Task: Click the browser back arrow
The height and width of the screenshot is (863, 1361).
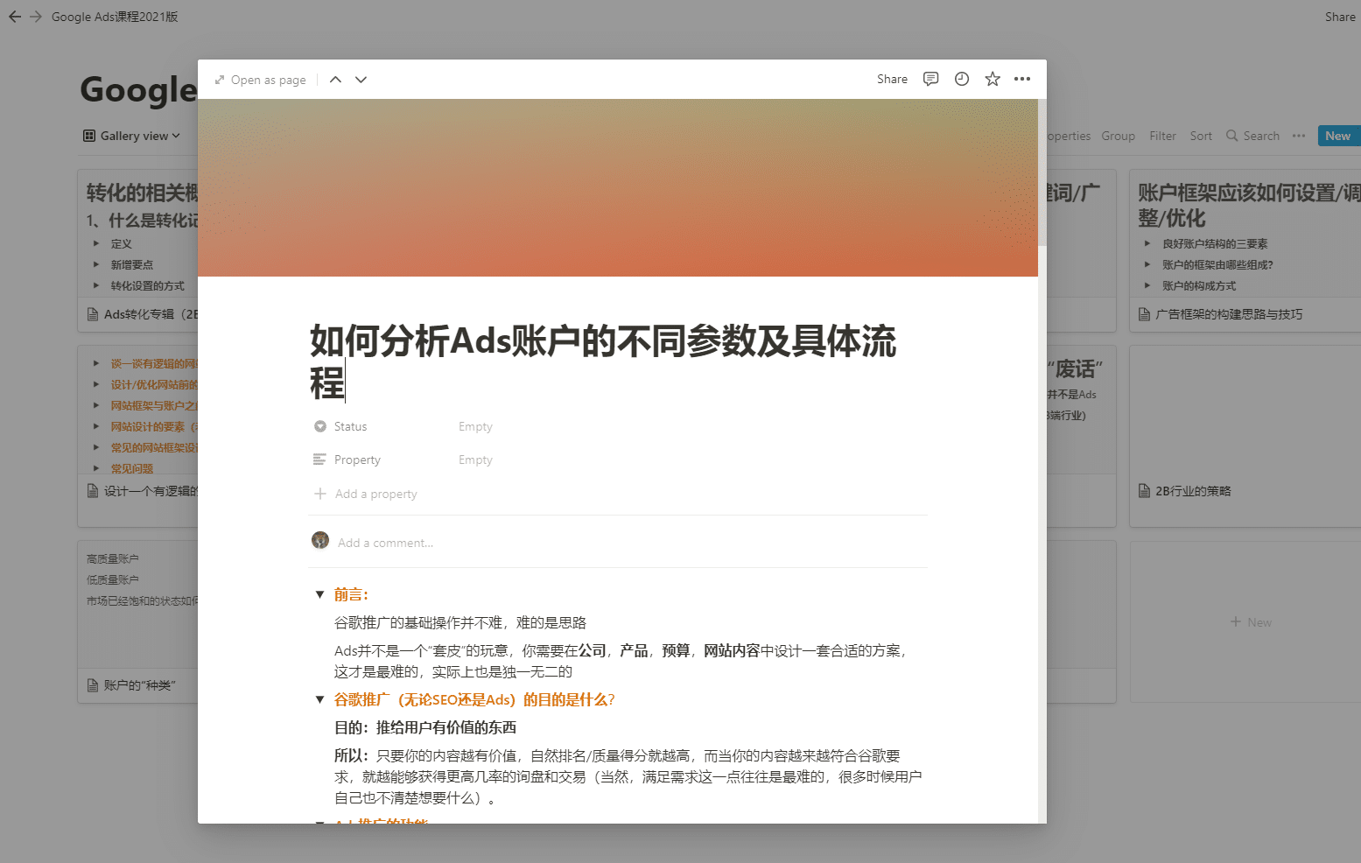Action: click(x=15, y=17)
